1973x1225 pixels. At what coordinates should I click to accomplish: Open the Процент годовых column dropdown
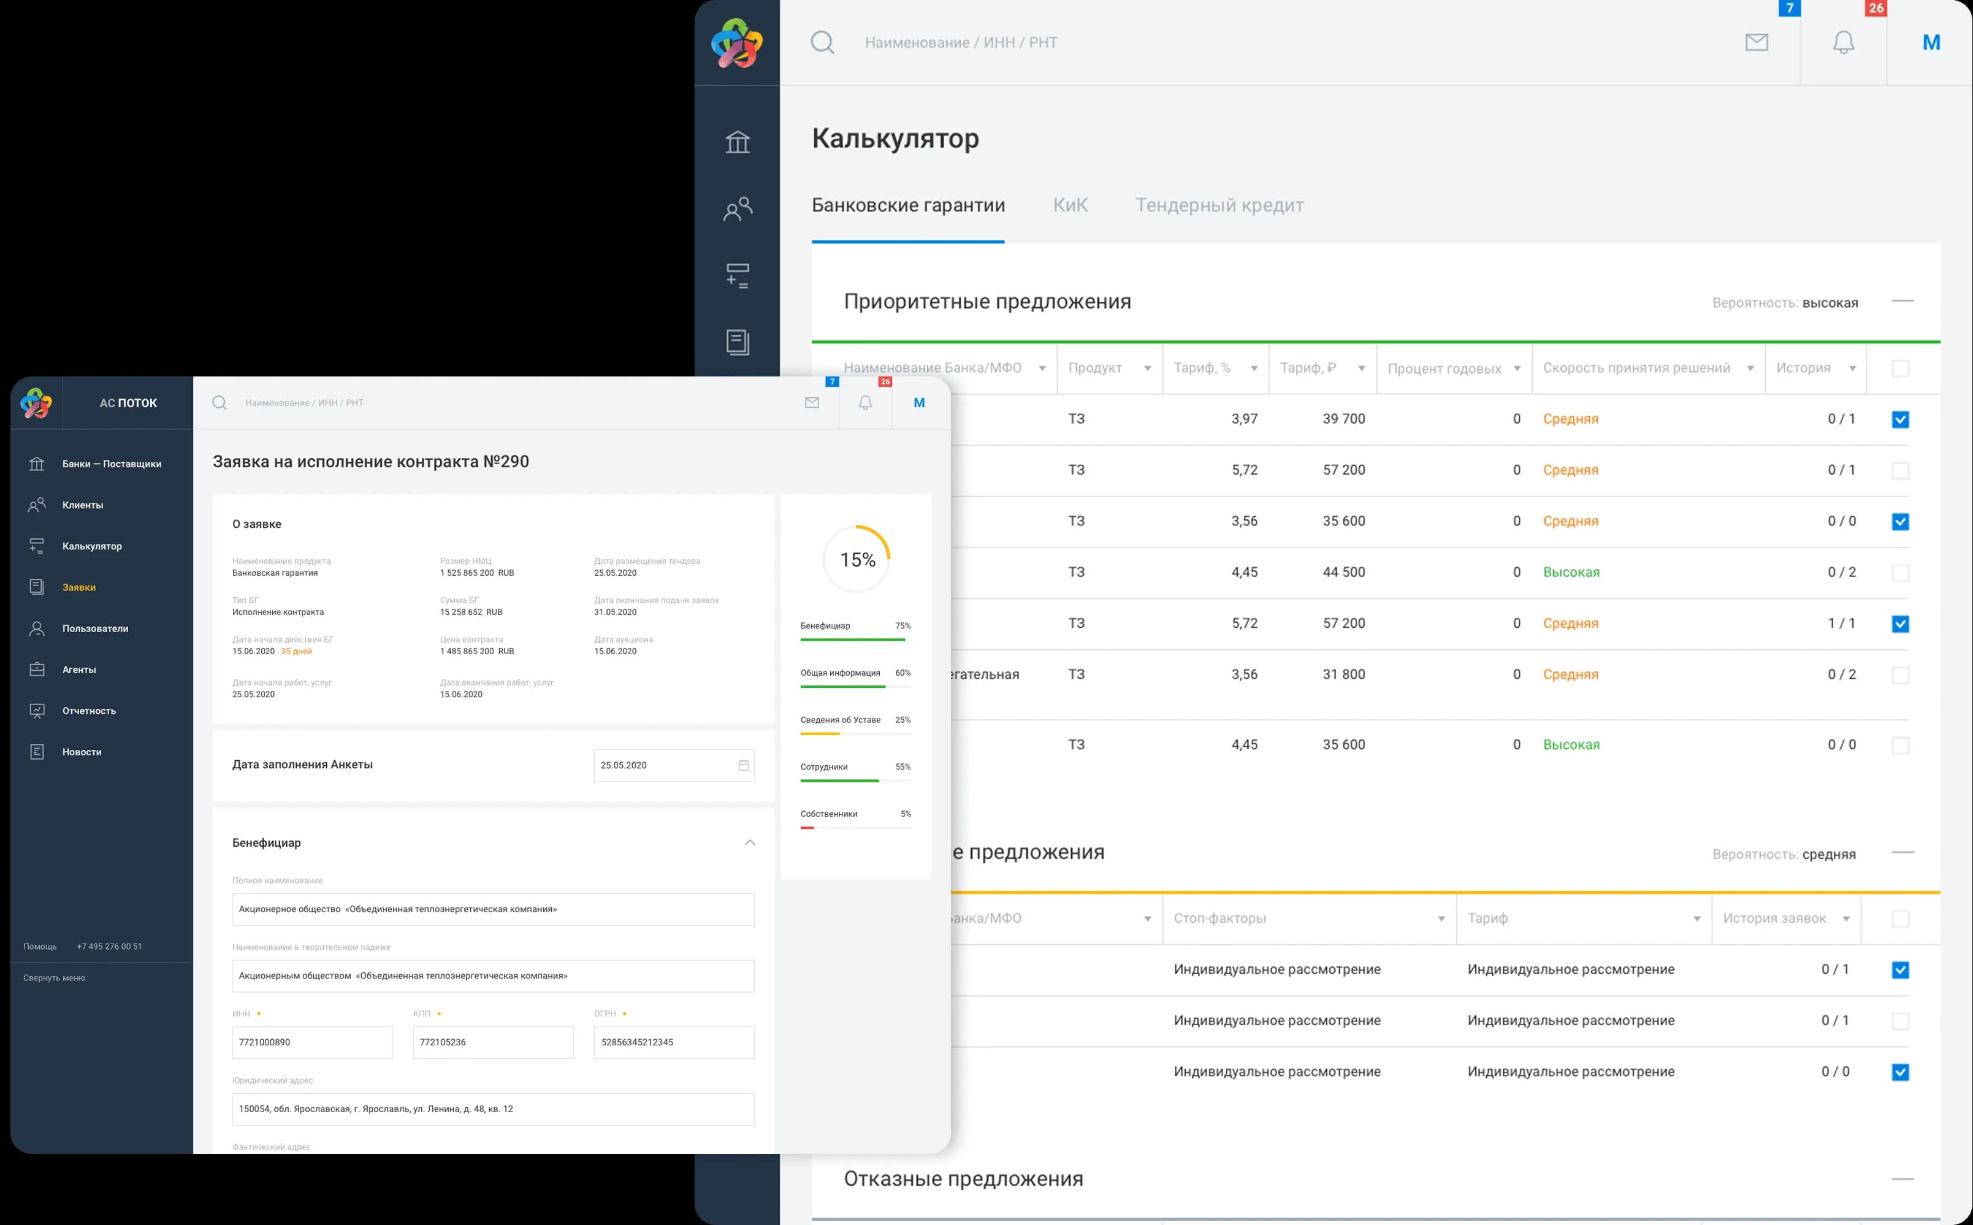1517,368
